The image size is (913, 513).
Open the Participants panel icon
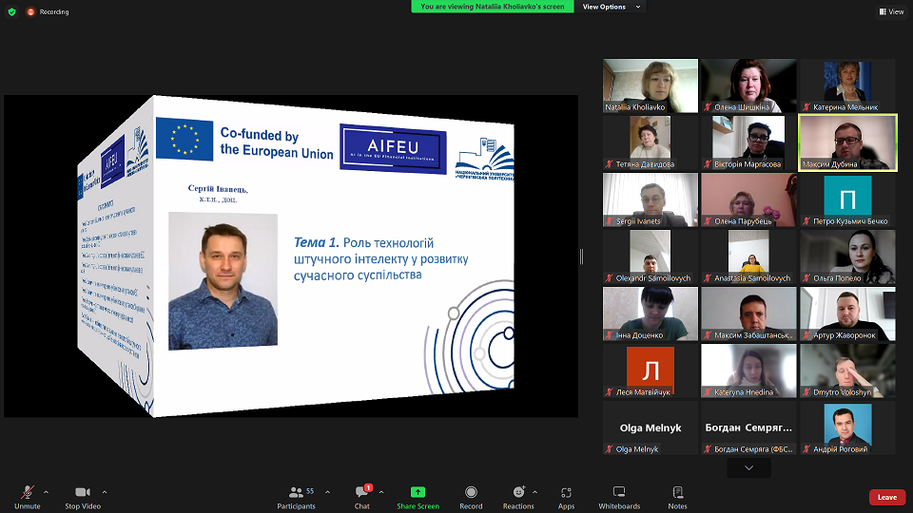(296, 492)
